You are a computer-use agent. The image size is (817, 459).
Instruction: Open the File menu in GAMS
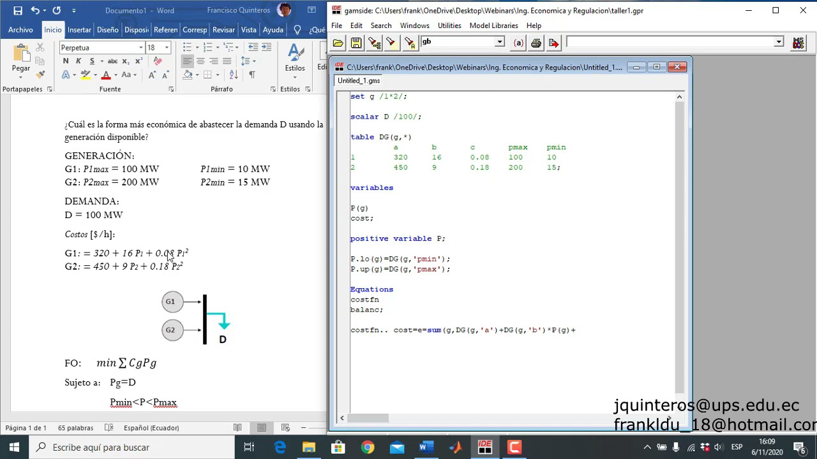336,25
